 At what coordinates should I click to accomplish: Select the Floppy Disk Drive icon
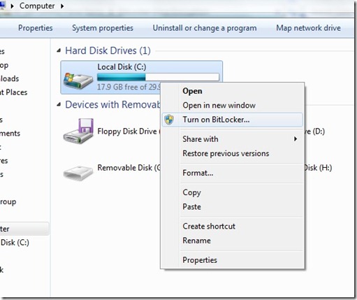pyautogui.click(x=78, y=131)
